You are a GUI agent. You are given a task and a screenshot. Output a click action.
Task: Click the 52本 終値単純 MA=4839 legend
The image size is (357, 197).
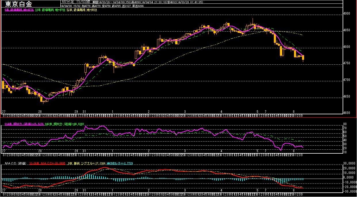click(x=81, y=10)
